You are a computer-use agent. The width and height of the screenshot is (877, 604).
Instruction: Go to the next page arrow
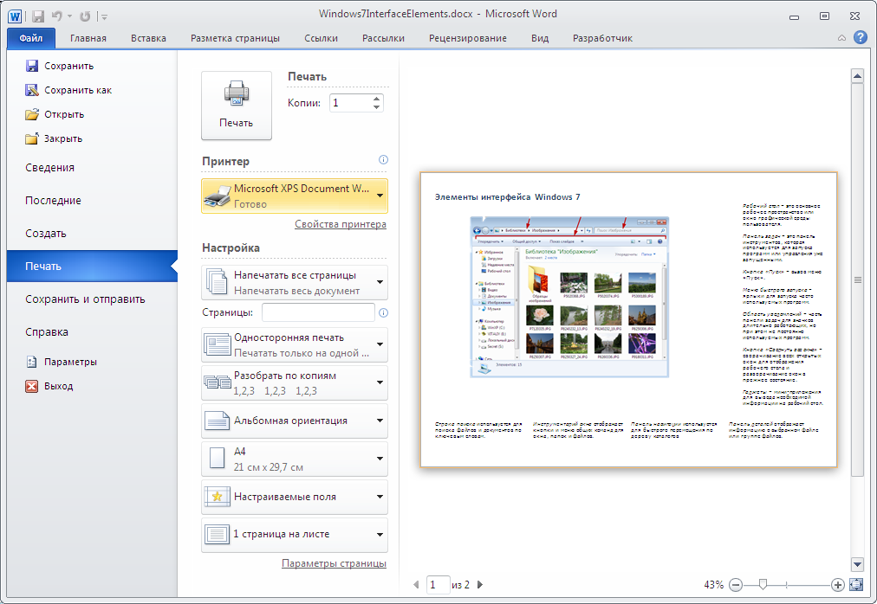(480, 584)
